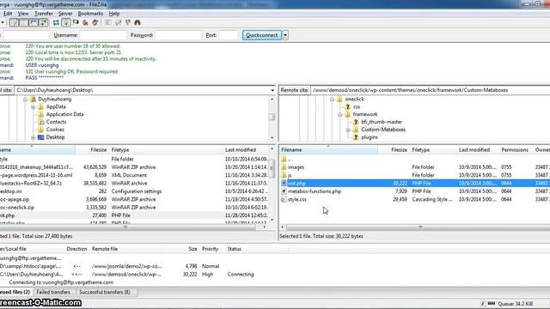
Task: Toggle the transfer queue display
Action: pyautogui.click(x=43, y=22)
